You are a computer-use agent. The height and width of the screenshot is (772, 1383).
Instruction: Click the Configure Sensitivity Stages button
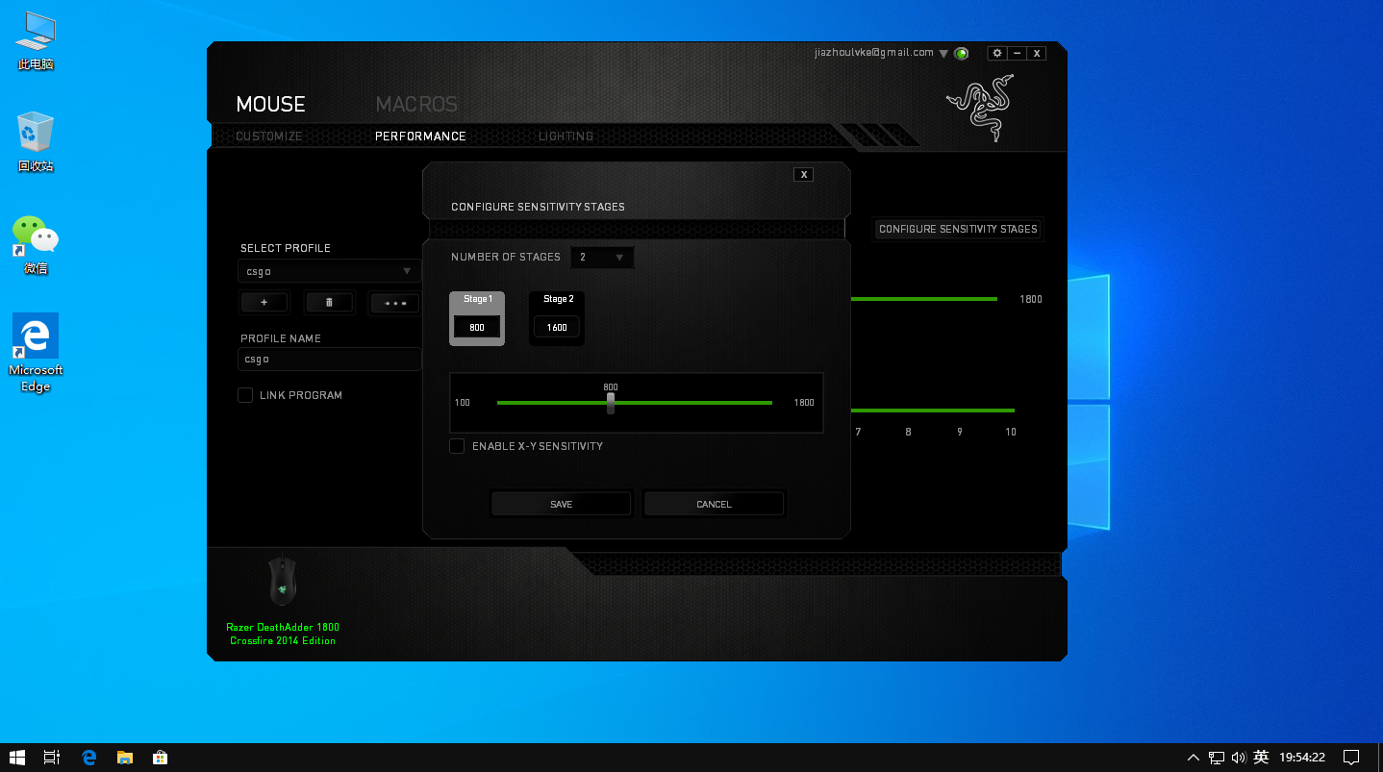click(958, 229)
